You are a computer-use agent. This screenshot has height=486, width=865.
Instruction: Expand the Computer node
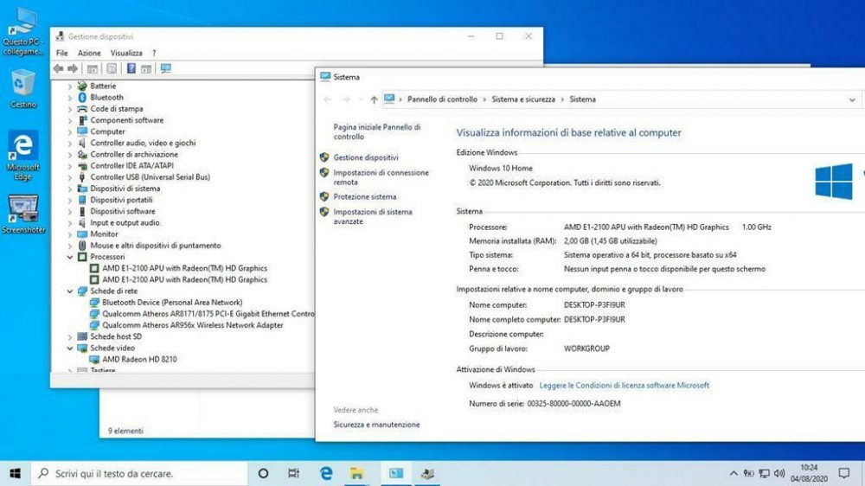[69, 131]
